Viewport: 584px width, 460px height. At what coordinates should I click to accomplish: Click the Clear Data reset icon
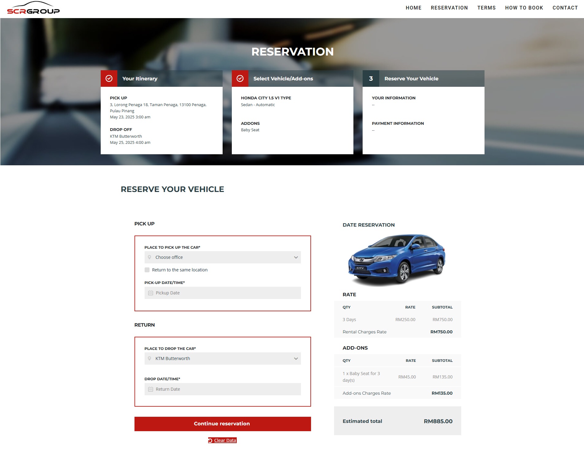tap(210, 441)
